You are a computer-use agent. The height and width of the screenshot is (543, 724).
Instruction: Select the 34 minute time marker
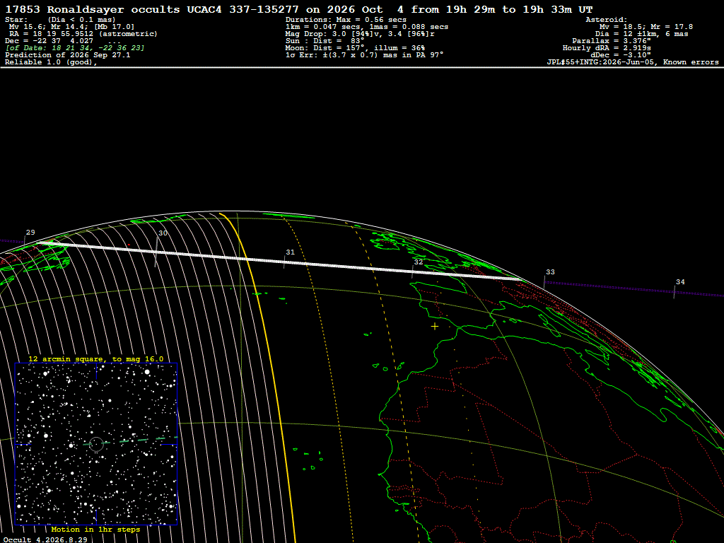(680, 281)
